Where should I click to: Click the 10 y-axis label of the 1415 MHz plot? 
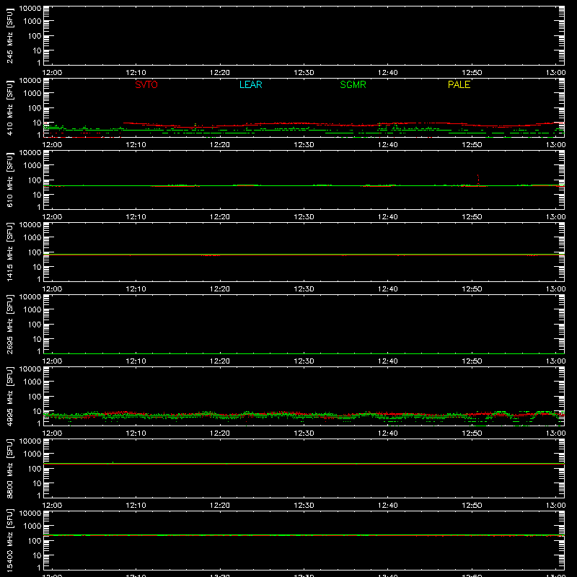pyautogui.click(x=37, y=267)
